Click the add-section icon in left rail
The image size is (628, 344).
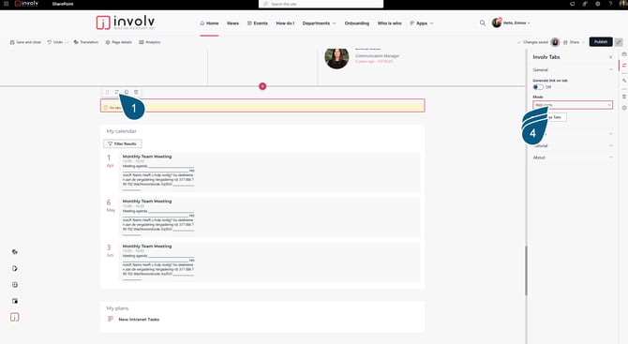point(15,285)
